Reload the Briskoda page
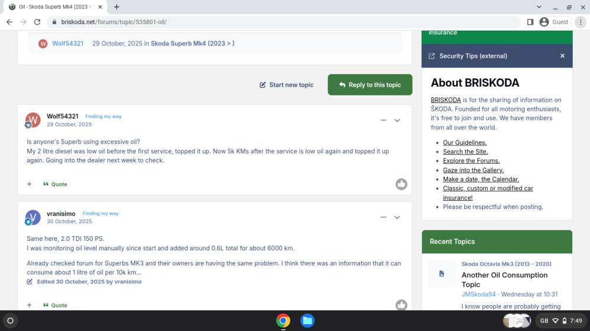The height and width of the screenshot is (331, 590). pos(37,22)
